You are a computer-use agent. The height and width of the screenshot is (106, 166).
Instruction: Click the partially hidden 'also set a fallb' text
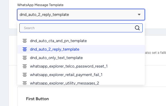point(155,52)
